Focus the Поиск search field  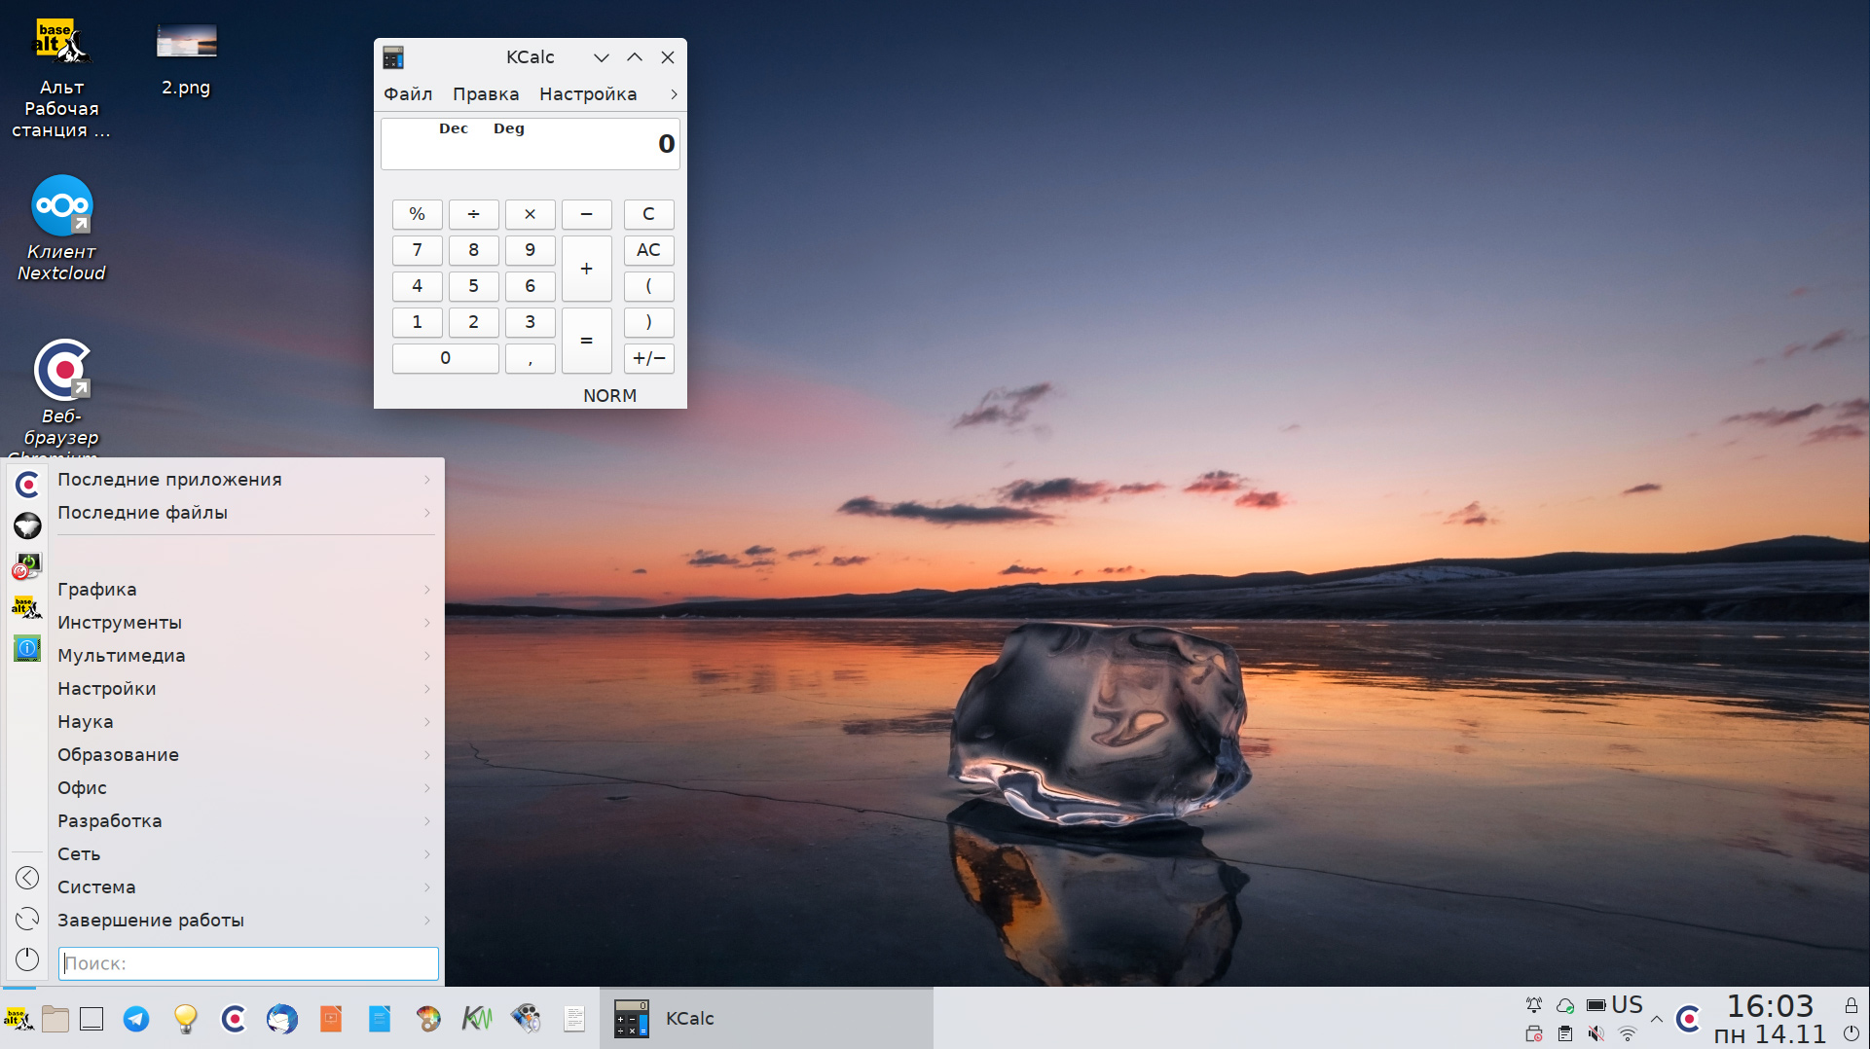248,963
